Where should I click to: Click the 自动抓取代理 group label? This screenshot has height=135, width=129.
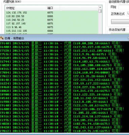click(x=119, y=2)
